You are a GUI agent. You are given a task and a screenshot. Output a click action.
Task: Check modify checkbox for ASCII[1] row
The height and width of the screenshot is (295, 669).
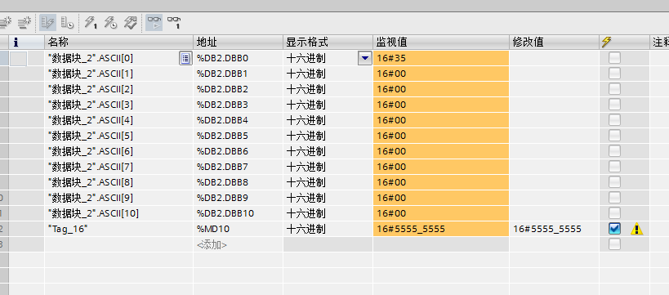coord(614,74)
